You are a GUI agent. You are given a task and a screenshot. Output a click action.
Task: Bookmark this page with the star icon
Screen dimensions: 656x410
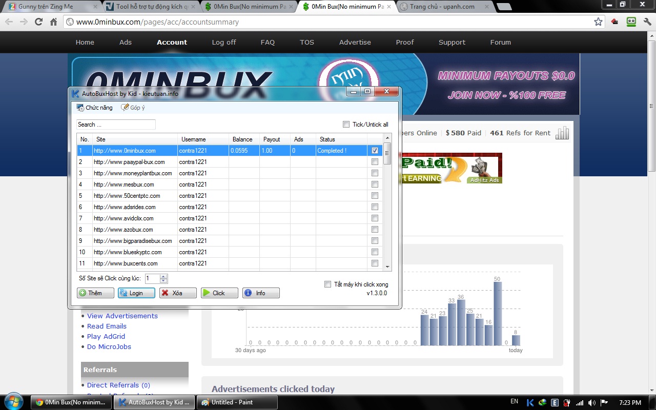(x=598, y=22)
